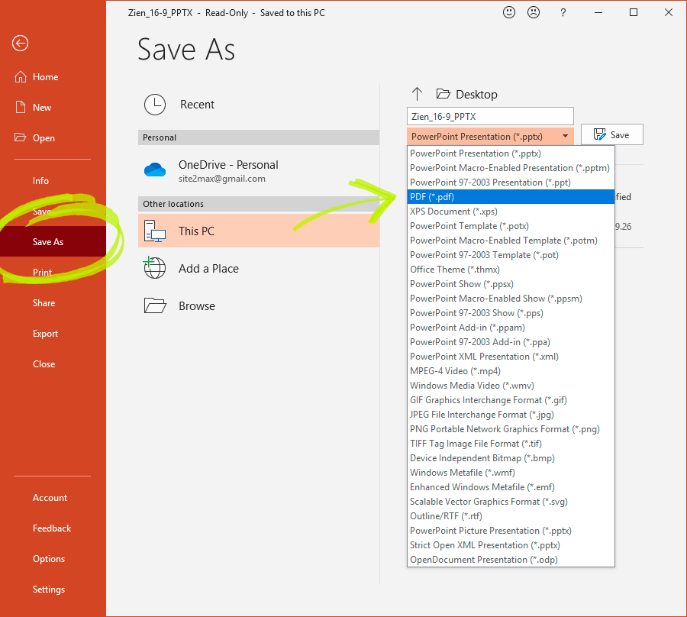Open the file type dropdown arrow
The image size is (687, 617).
click(x=565, y=136)
